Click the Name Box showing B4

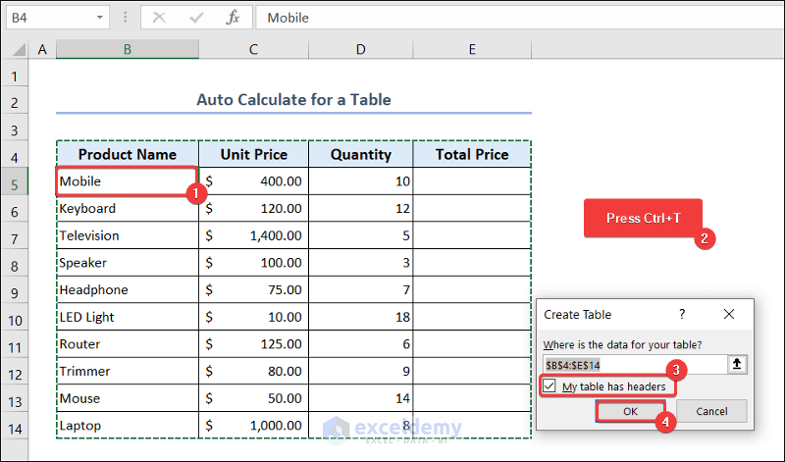click(49, 18)
